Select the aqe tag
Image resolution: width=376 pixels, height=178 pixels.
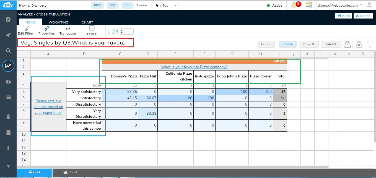click(113, 5)
